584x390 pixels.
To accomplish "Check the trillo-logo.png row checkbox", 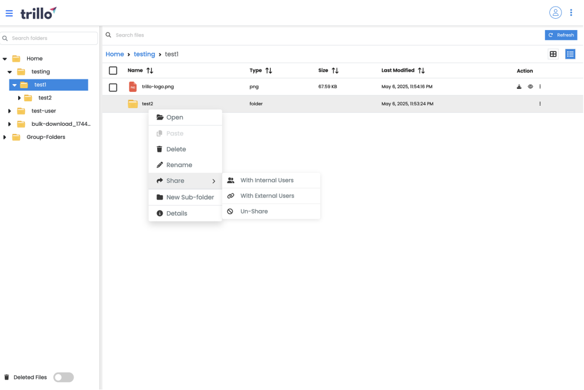I will coord(113,88).
